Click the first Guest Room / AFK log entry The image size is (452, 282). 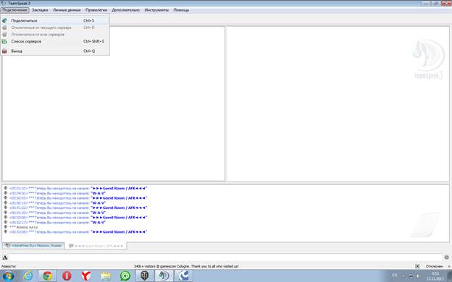(x=78, y=188)
